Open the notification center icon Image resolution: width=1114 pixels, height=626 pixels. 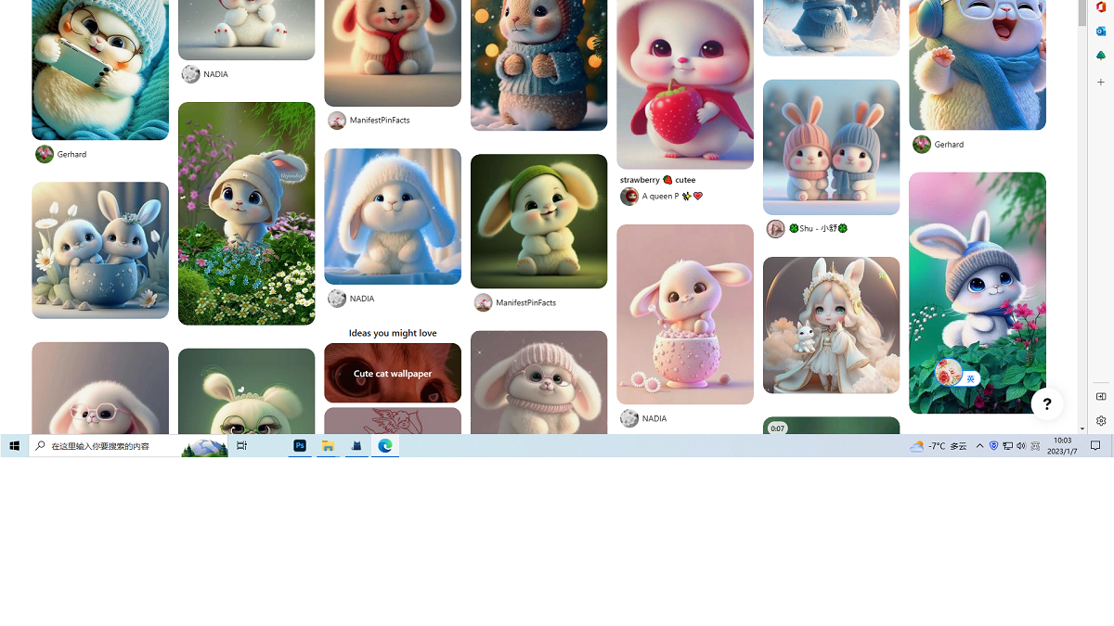pyautogui.click(x=1095, y=446)
